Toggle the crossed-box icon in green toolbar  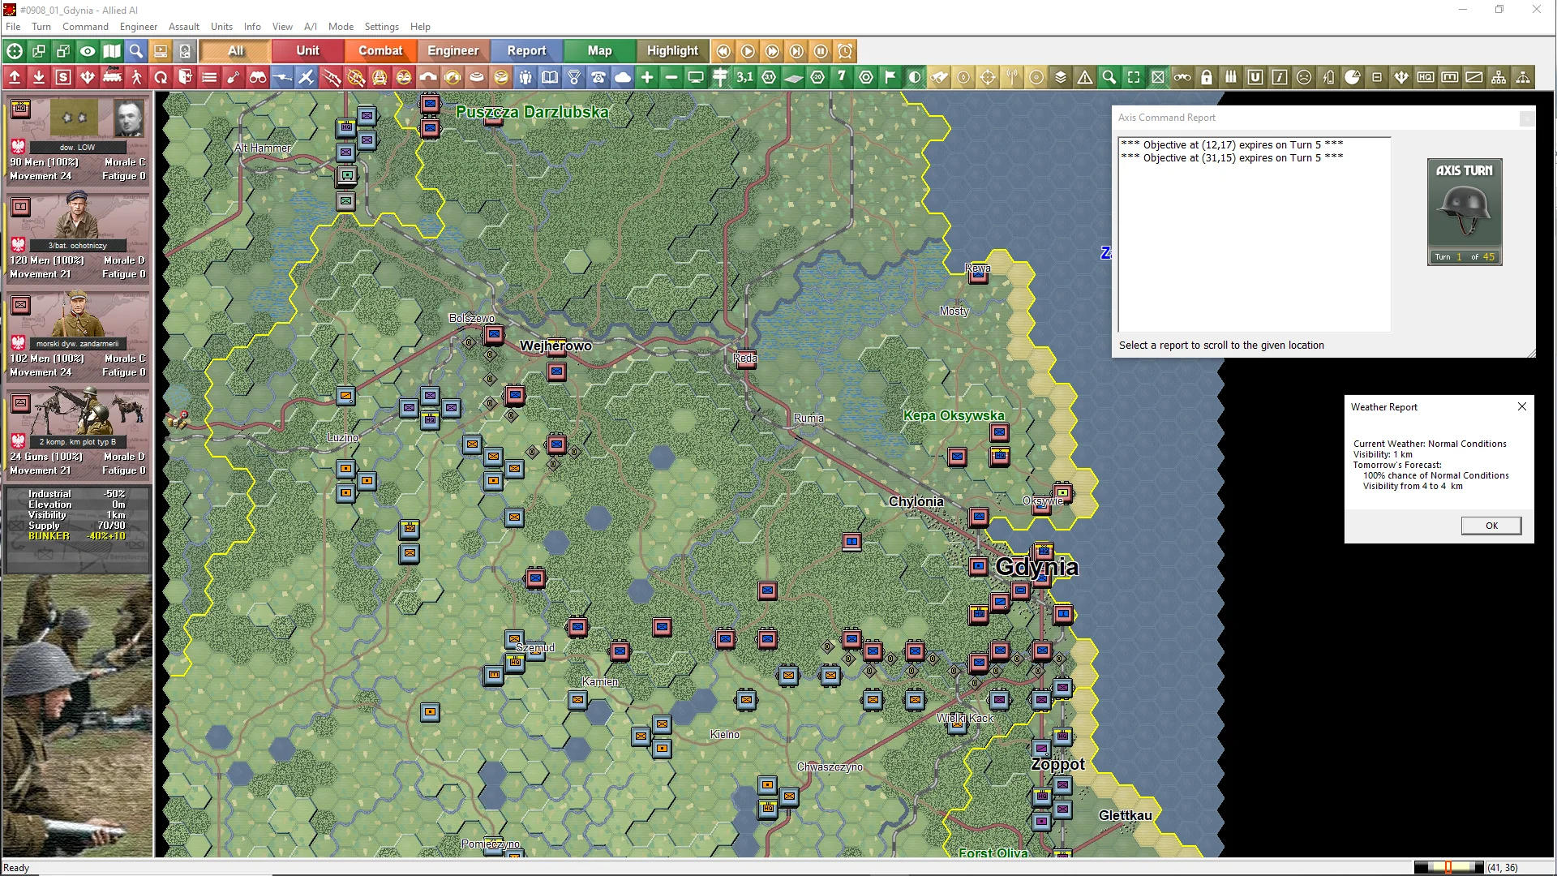tap(1158, 78)
